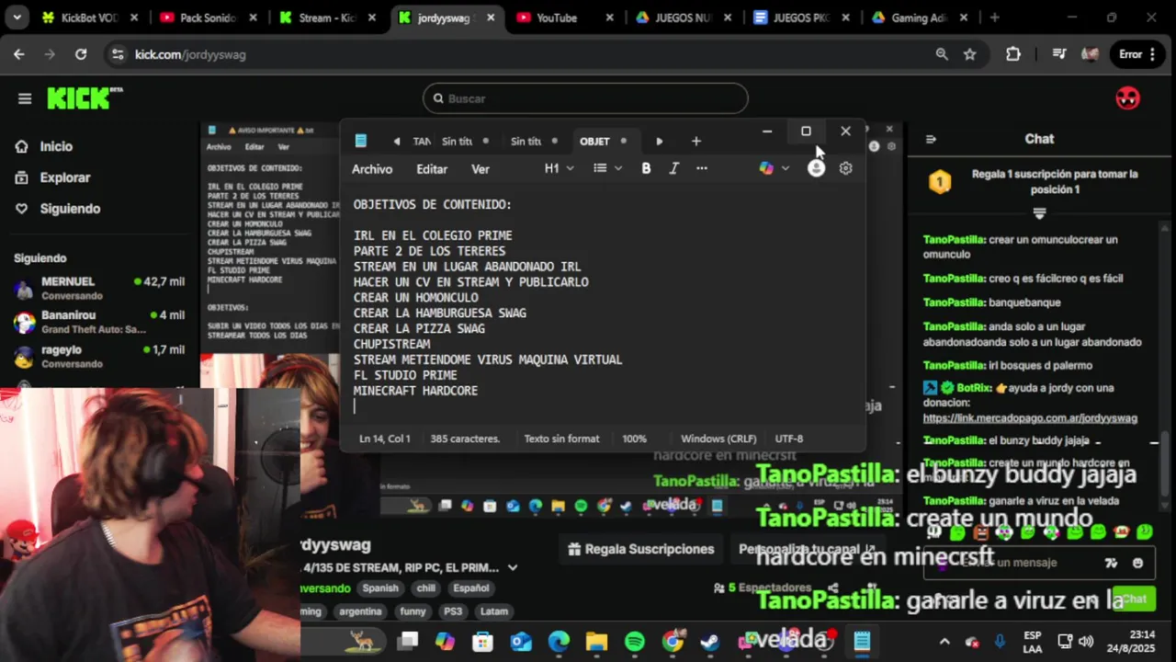1176x662 pixels.
Task: Click the MINECRAFT HARDCORE line in Notepad
Action: click(x=415, y=391)
